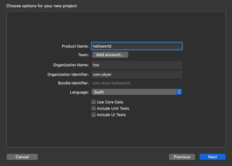Click the Organization Identifier: label
This screenshot has width=232, height=166.
pyautogui.click(x=68, y=74)
